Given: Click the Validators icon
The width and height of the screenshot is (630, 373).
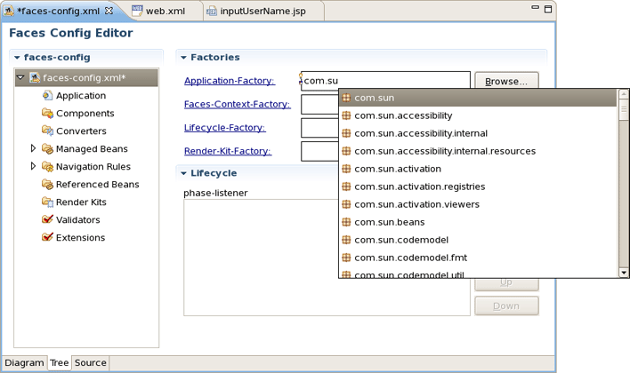Looking at the screenshot, I should pos(47,220).
